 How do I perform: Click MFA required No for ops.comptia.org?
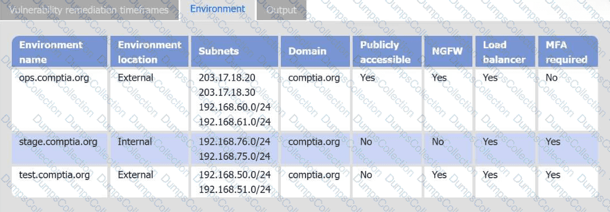click(551, 77)
